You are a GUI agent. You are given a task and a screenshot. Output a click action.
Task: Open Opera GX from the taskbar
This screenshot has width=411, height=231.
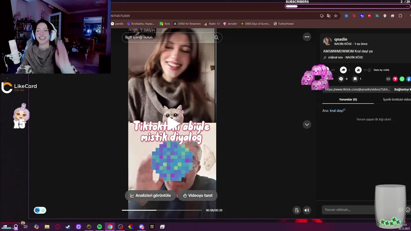pos(57,227)
